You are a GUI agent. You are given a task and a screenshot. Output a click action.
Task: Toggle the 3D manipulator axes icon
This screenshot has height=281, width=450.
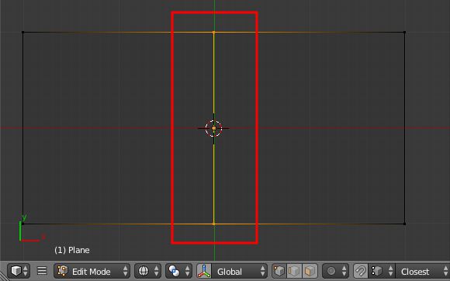204,271
